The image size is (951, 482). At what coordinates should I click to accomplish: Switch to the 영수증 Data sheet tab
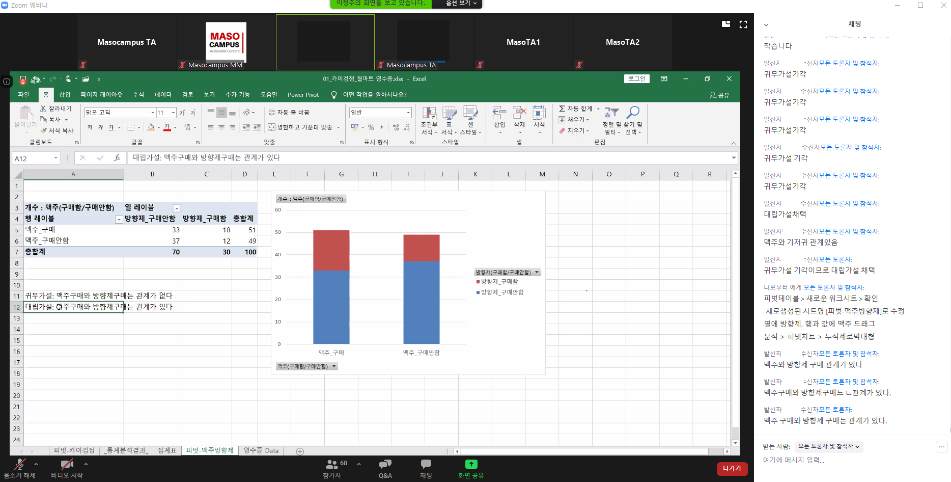(x=261, y=450)
